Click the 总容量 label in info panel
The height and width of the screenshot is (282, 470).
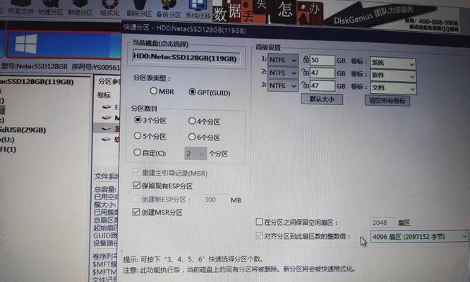click(105, 189)
